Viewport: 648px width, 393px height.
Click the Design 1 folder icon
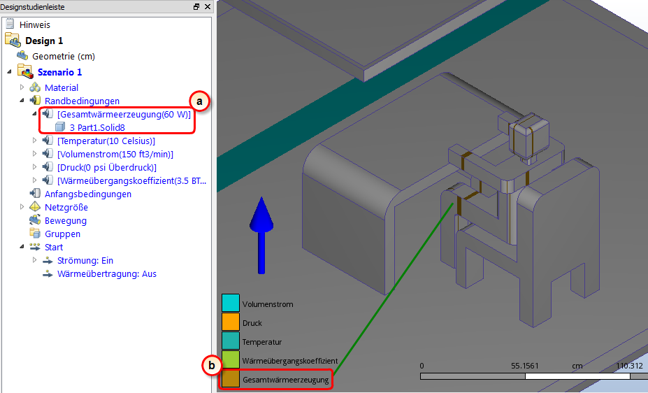(13, 40)
